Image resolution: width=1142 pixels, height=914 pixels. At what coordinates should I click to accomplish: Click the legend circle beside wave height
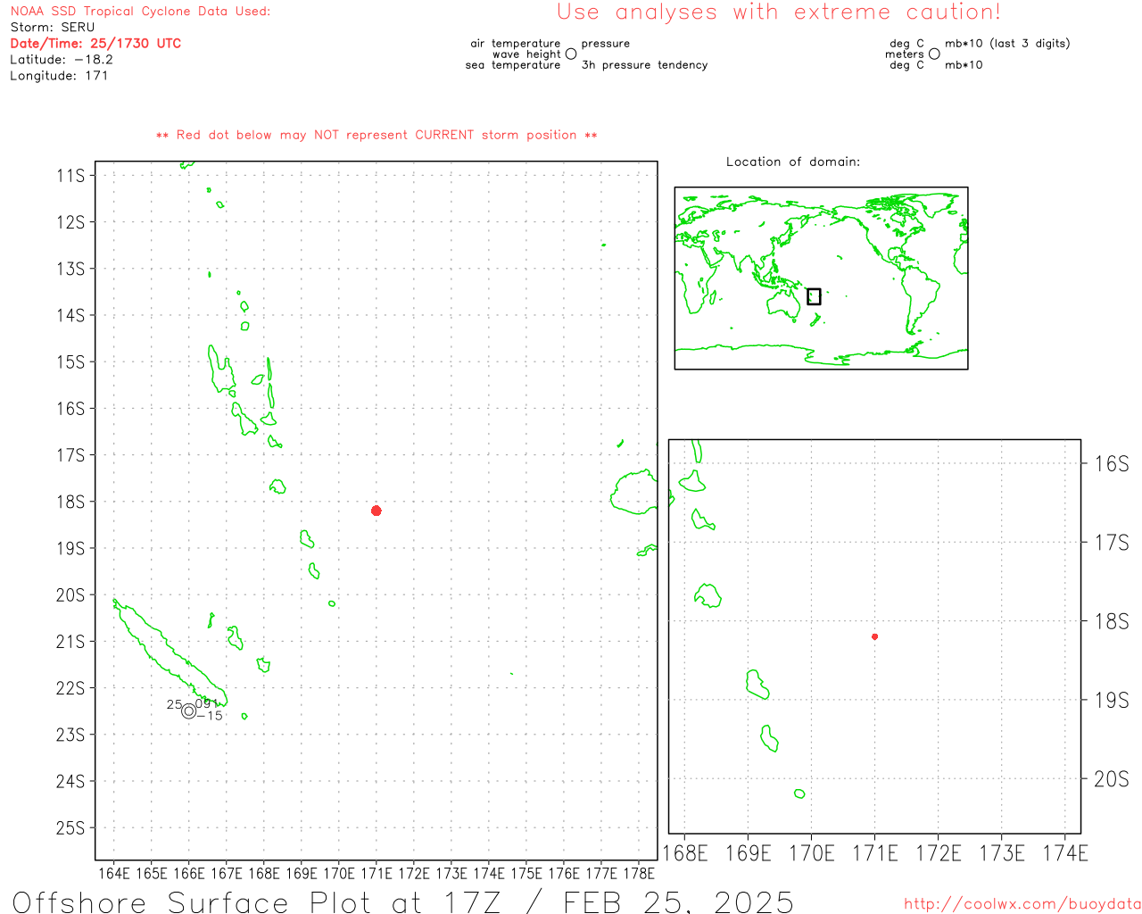(x=571, y=54)
